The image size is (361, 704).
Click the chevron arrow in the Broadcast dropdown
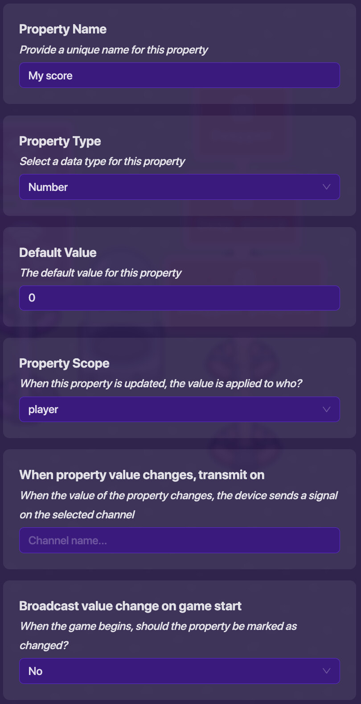(x=326, y=671)
